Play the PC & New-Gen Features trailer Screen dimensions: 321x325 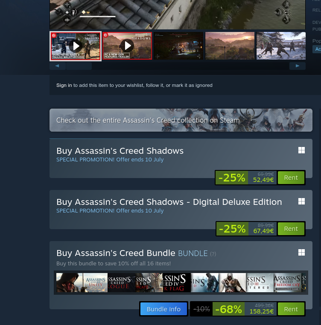127,46
